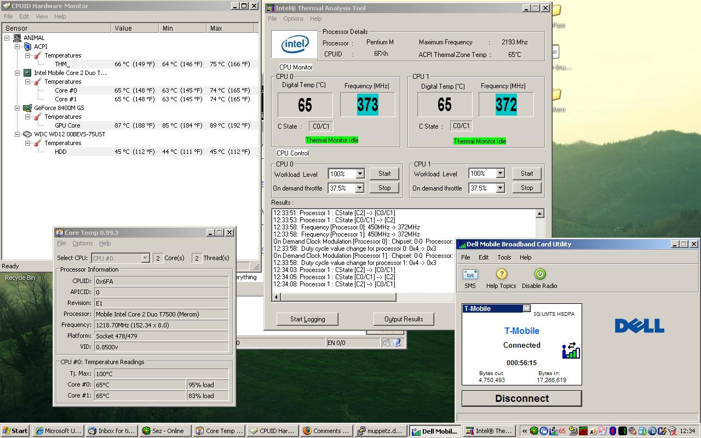
Task: Open Core Temp Help menu
Action: tap(105, 243)
